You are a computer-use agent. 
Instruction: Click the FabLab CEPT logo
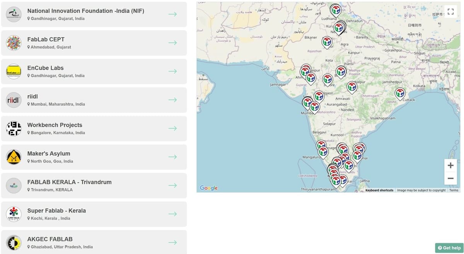pos(14,43)
